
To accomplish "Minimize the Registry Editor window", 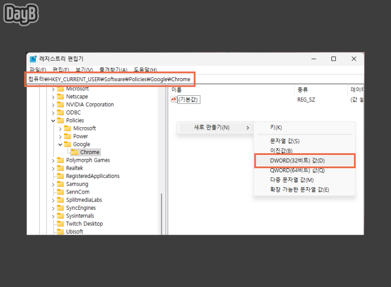I will (x=314, y=59).
